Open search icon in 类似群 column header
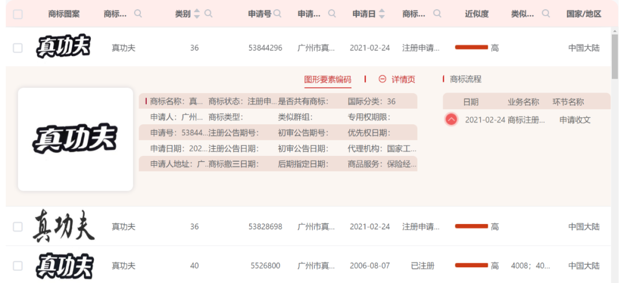 tap(546, 13)
